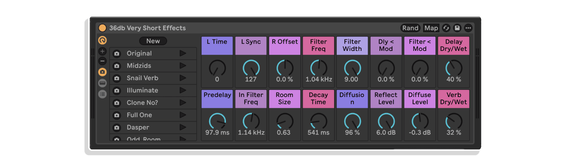Screen dimensions: 580x166
Task: Click the Decay Time macro knob
Action: (x=319, y=121)
